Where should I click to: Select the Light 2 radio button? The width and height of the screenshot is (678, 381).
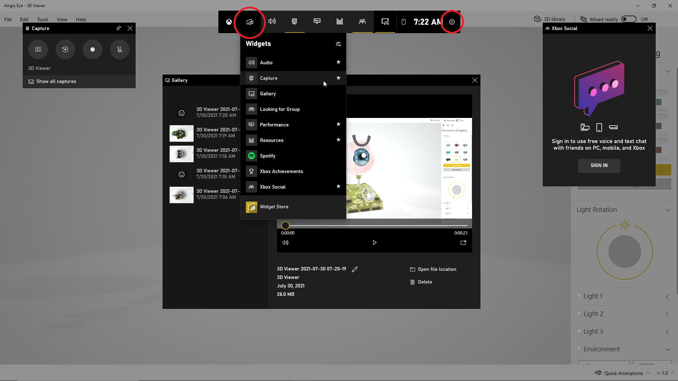tap(579, 314)
